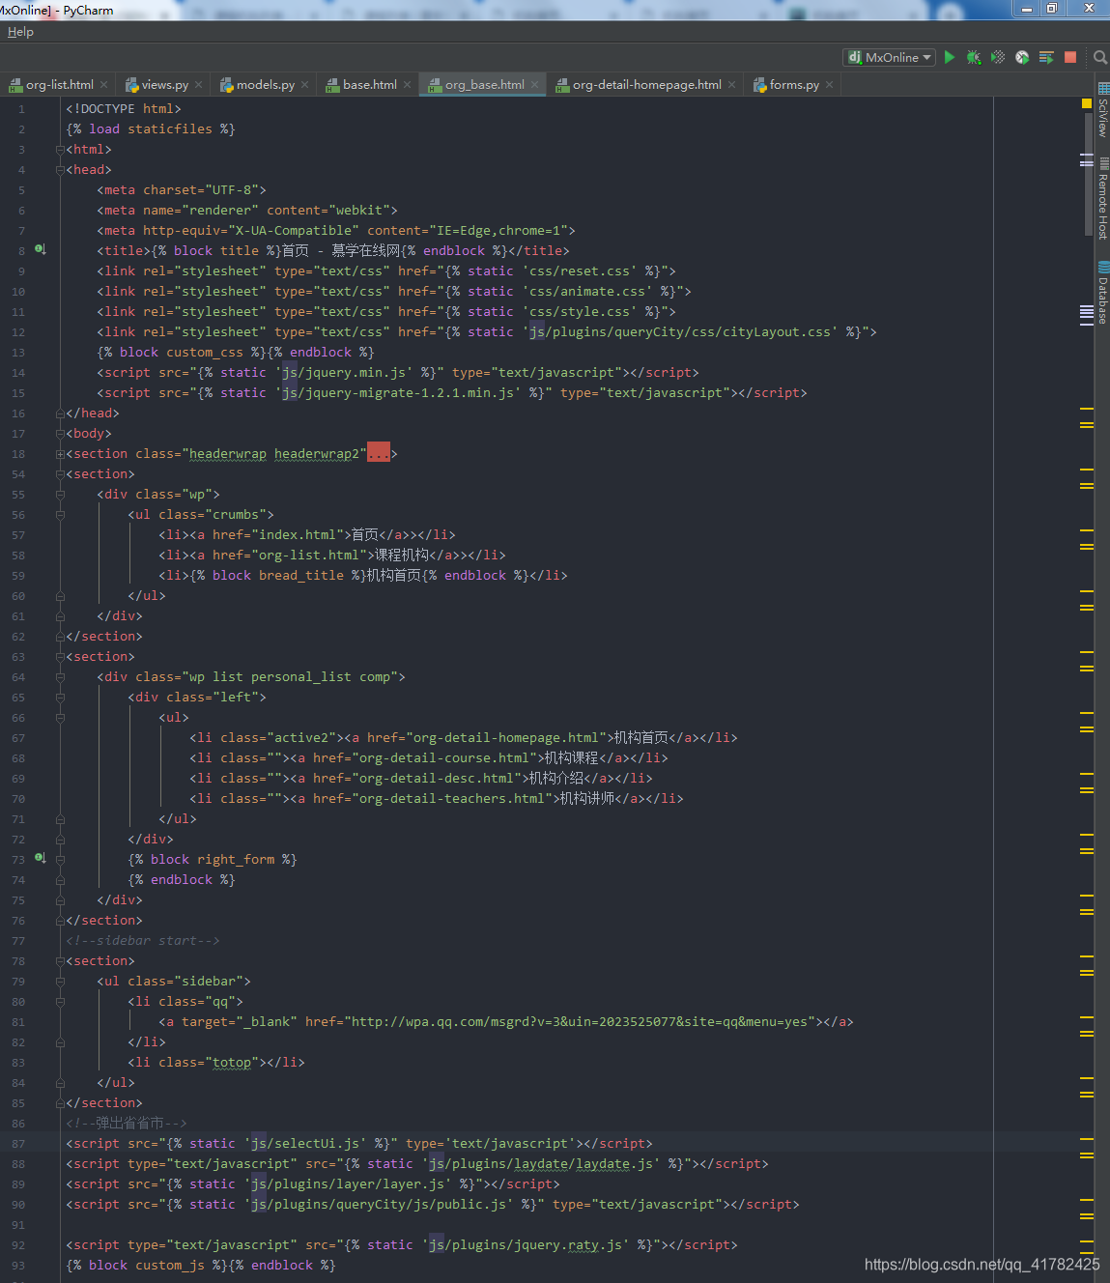1110x1283 pixels.
Task: Collapse the section on line 63
Action: point(60,657)
